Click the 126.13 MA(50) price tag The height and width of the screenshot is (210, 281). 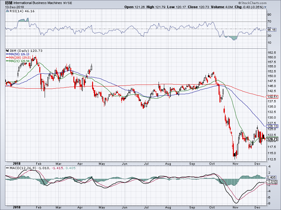272,126
